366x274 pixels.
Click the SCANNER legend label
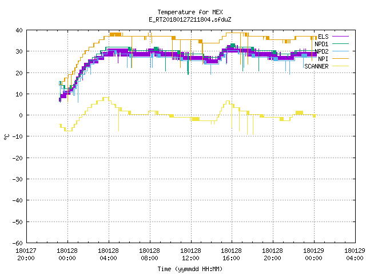316,66
